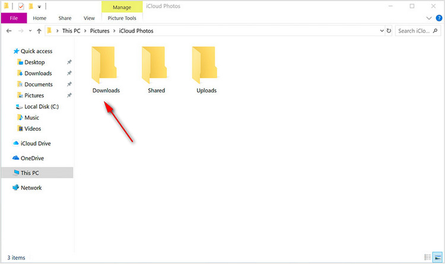Expand address bar history dropdown
The height and width of the screenshot is (264, 445).
[x=382, y=31]
